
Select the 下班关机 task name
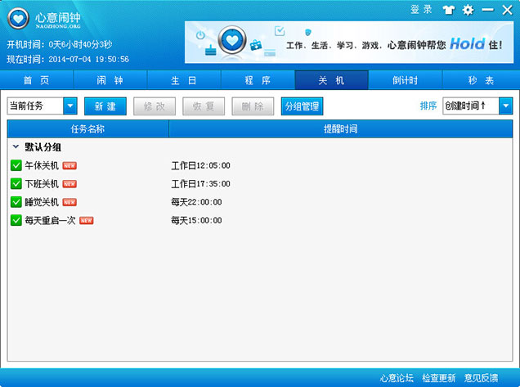42,183
